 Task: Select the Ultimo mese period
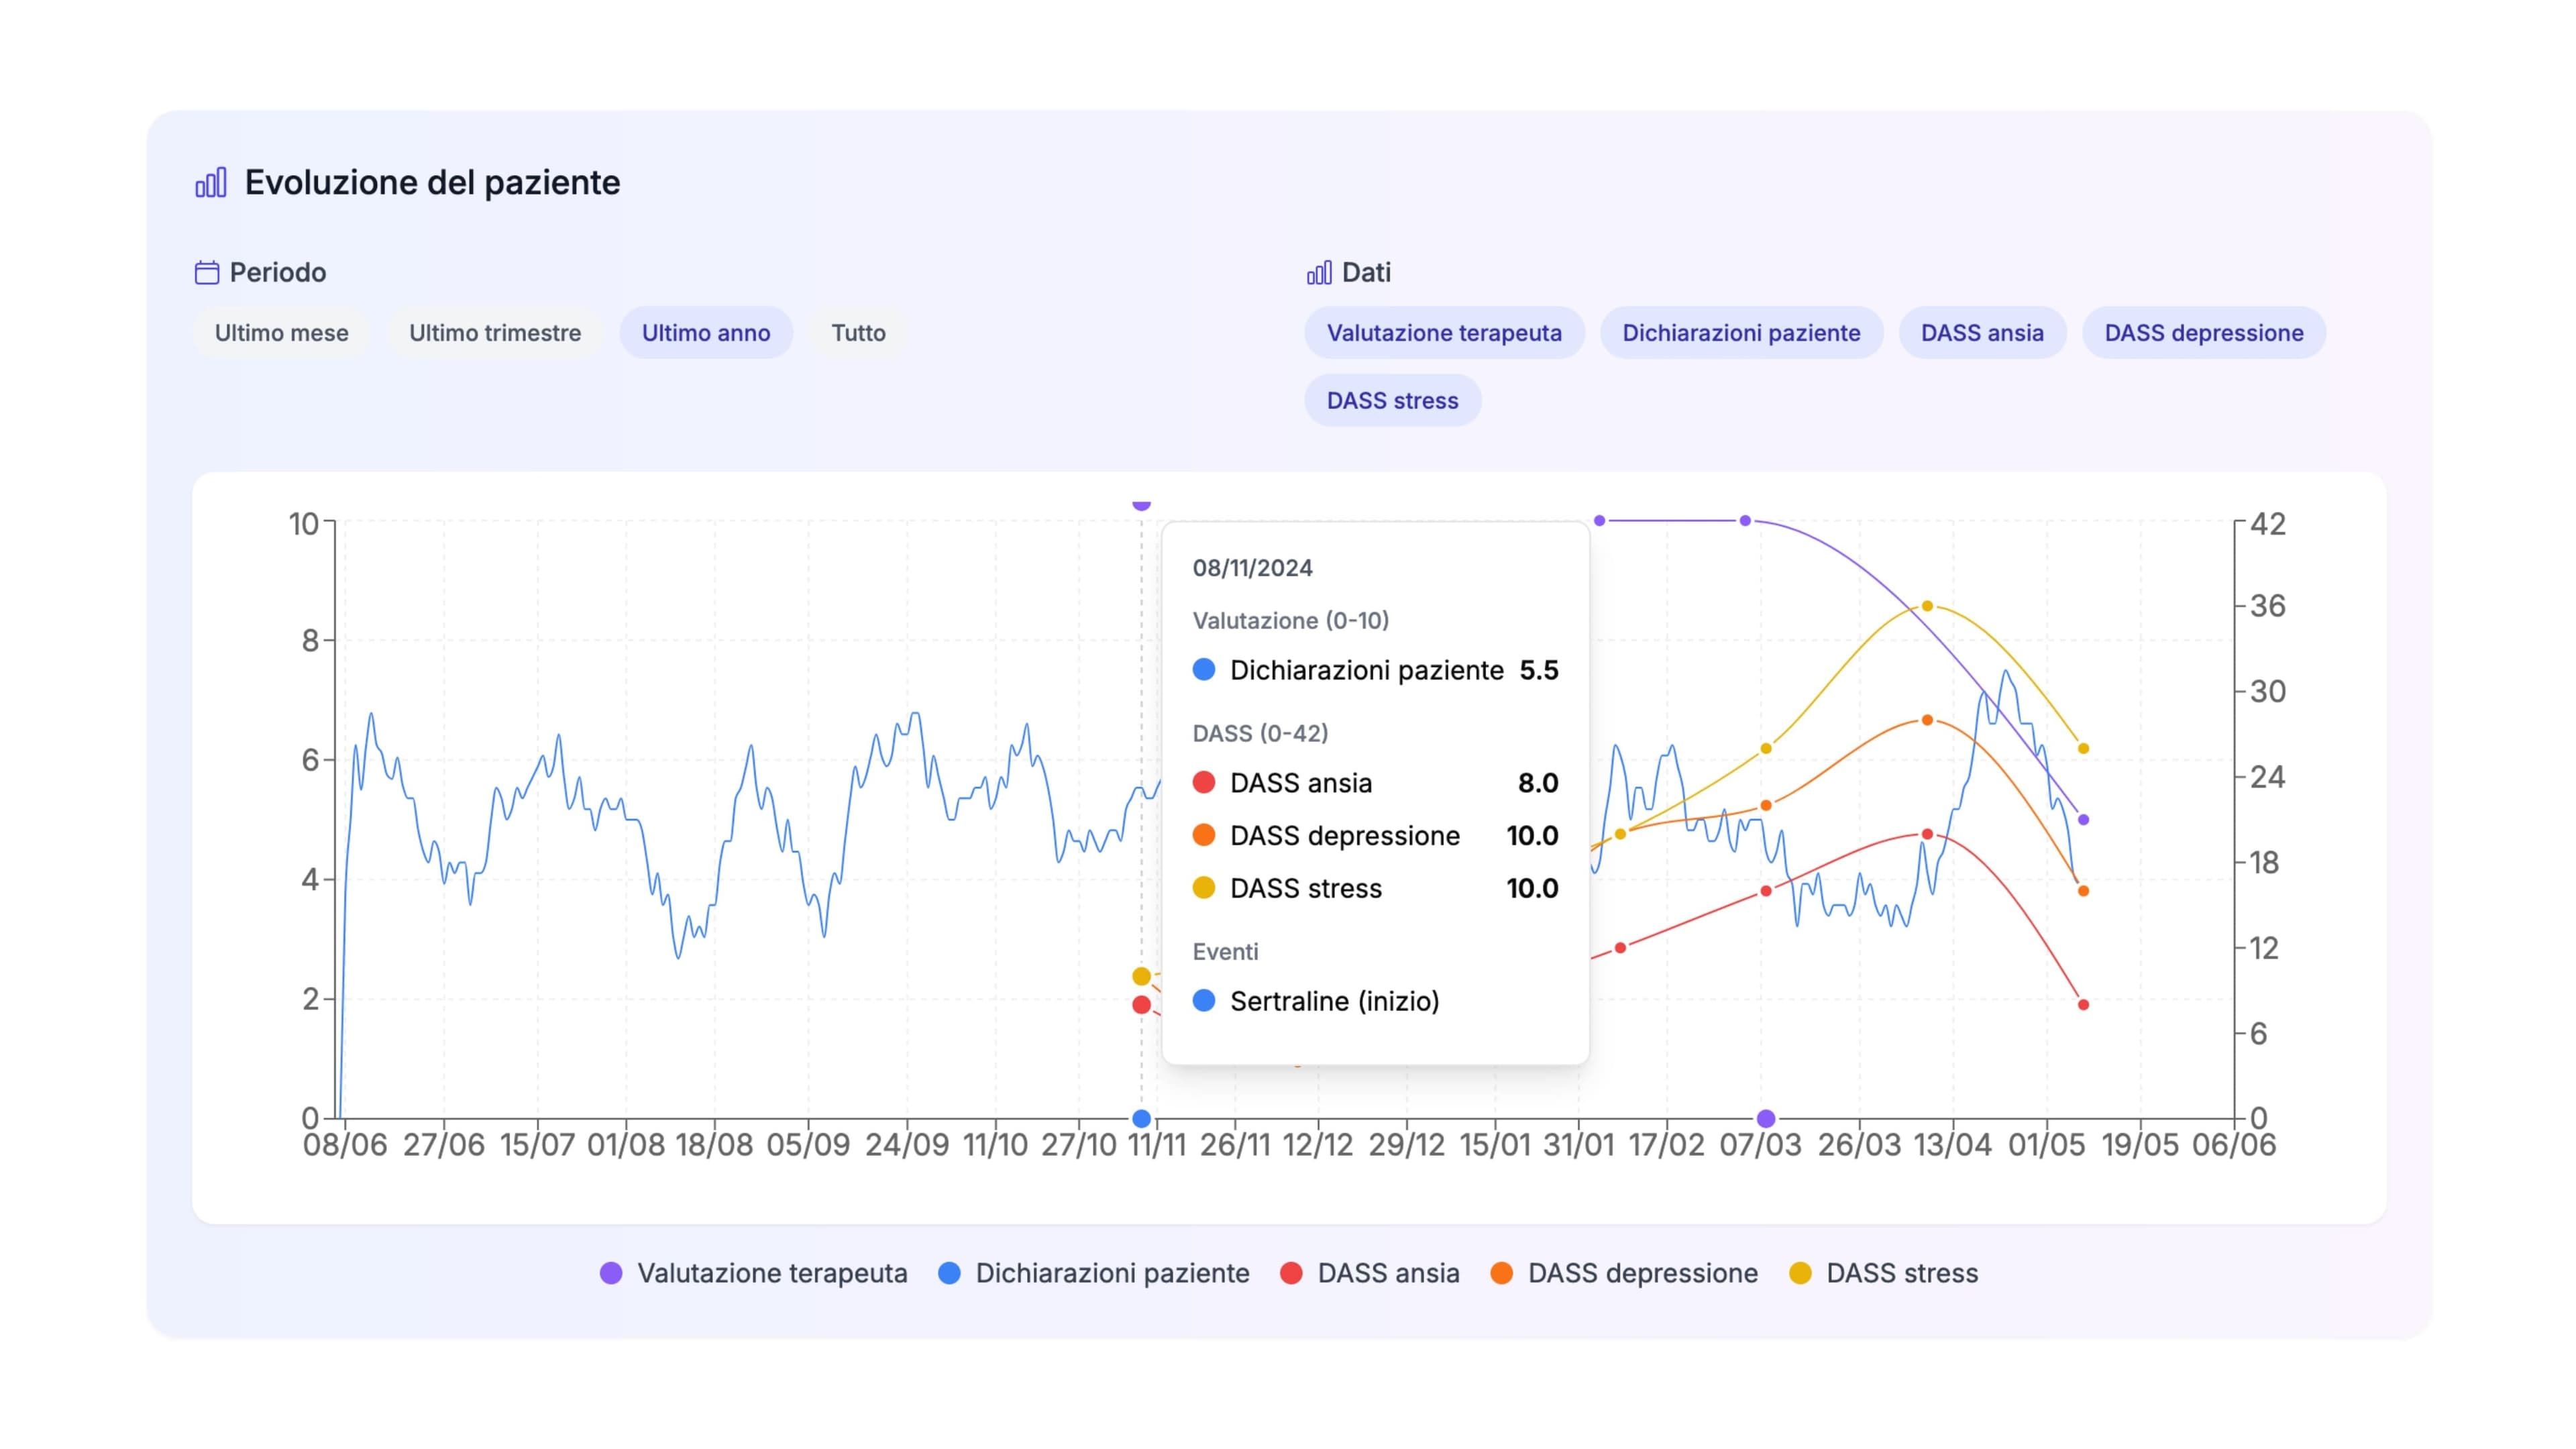click(x=281, y=333)
